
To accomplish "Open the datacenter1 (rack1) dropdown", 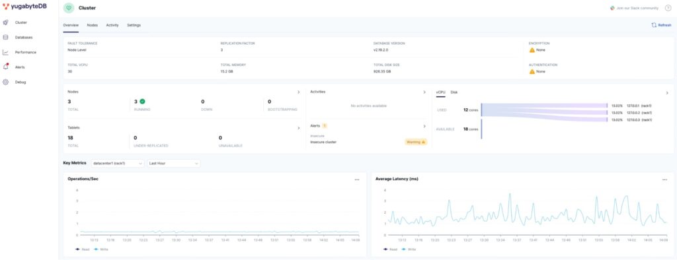I will [118, 164].
